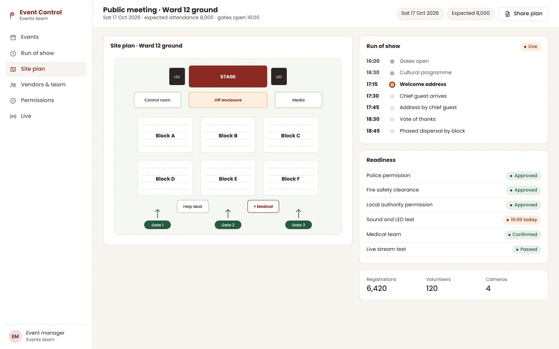Select seating Block E

(228, 178)
